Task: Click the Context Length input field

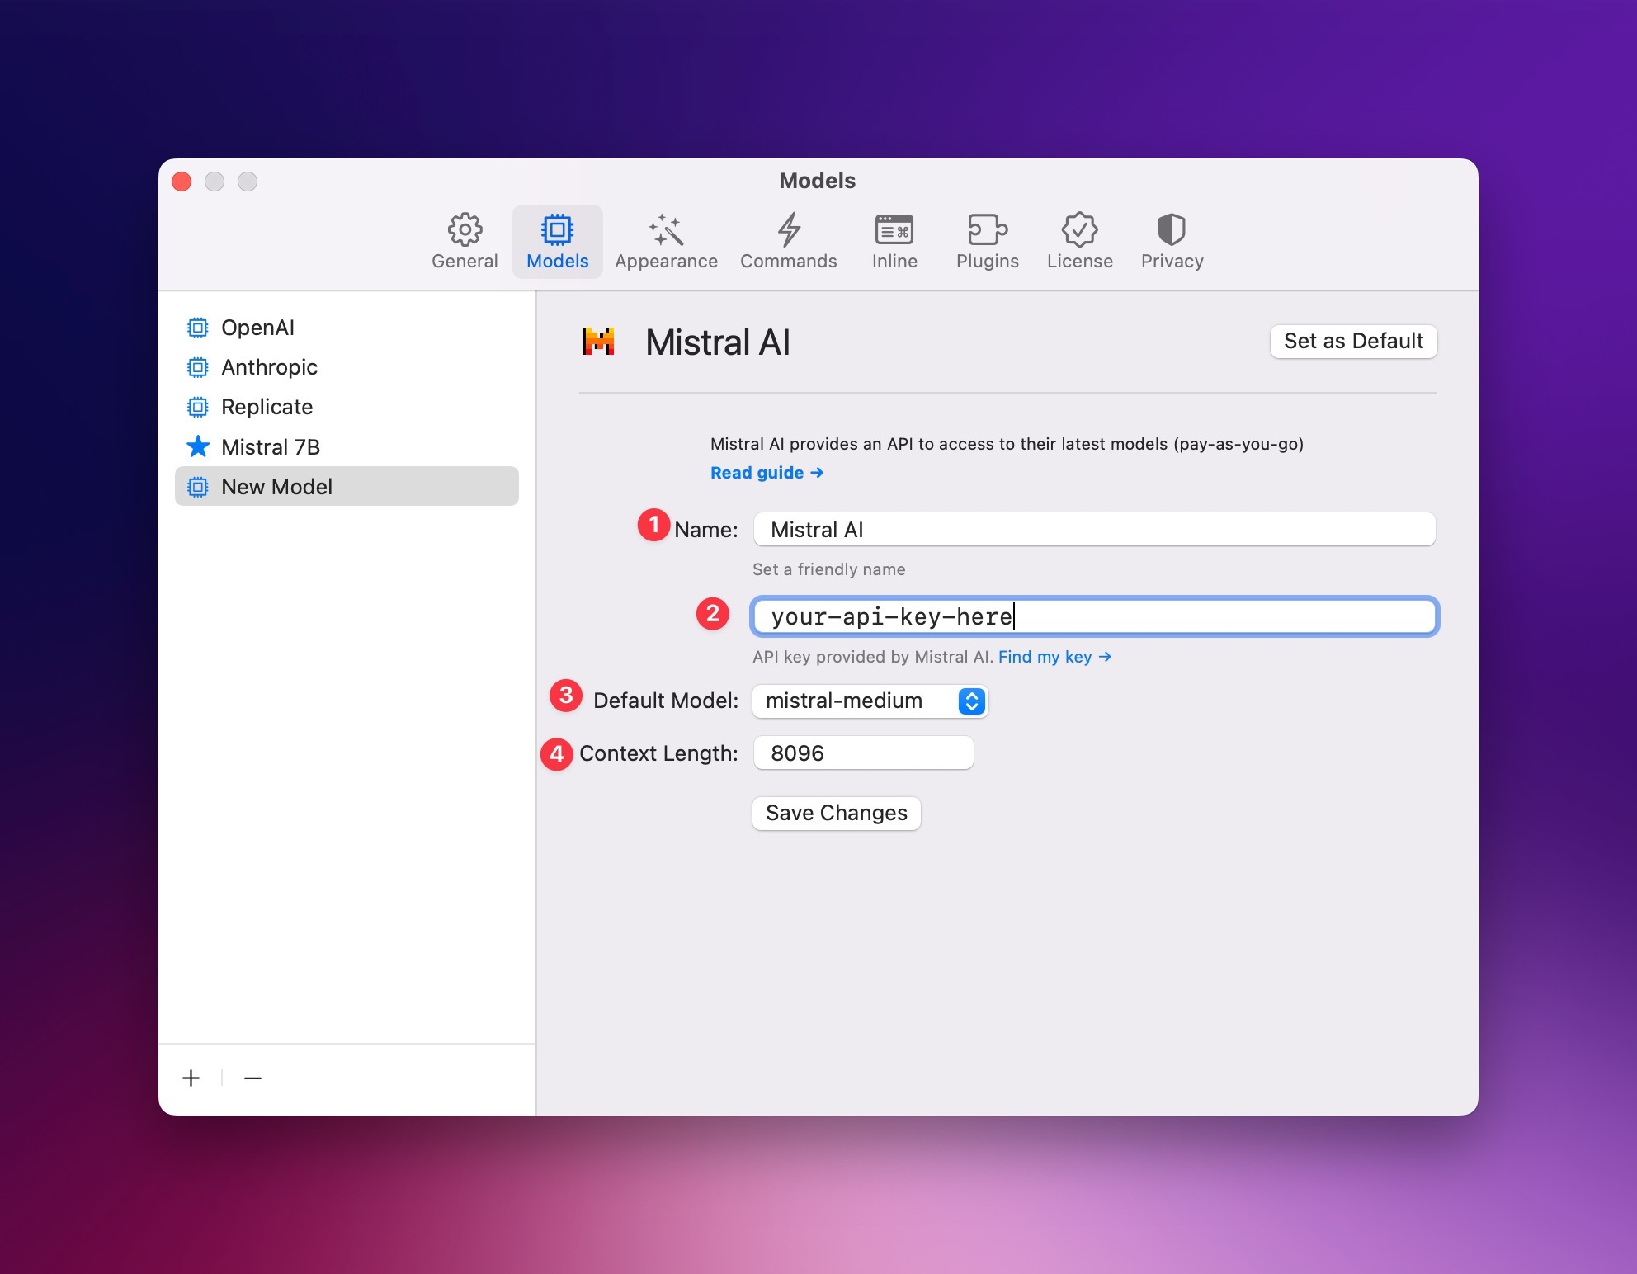Action: point(863,753)
